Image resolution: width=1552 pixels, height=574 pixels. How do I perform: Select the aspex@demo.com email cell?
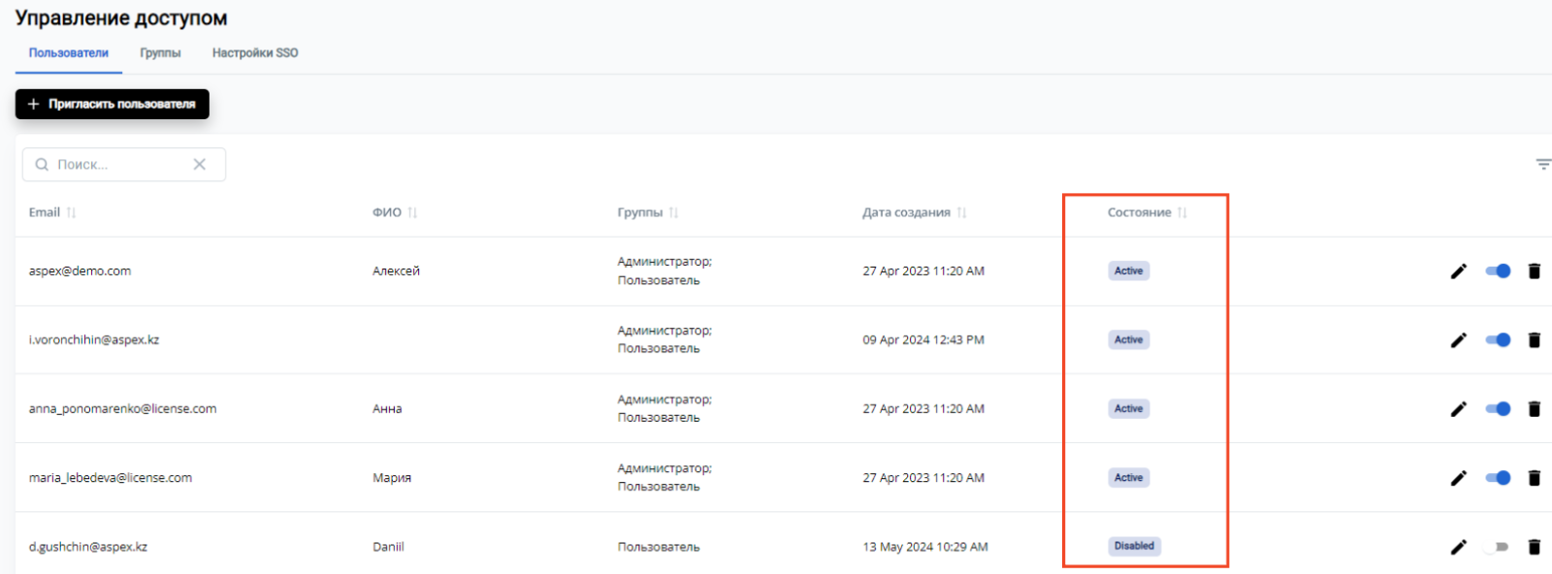(x=80, y=271)
